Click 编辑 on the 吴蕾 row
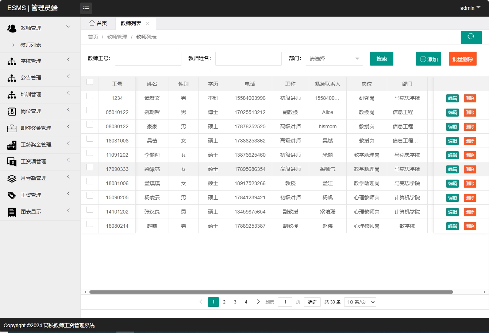 (x=452, y=141)
